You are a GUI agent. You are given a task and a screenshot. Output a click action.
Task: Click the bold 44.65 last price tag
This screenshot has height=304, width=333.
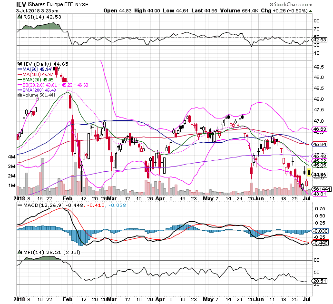point(320,175)
